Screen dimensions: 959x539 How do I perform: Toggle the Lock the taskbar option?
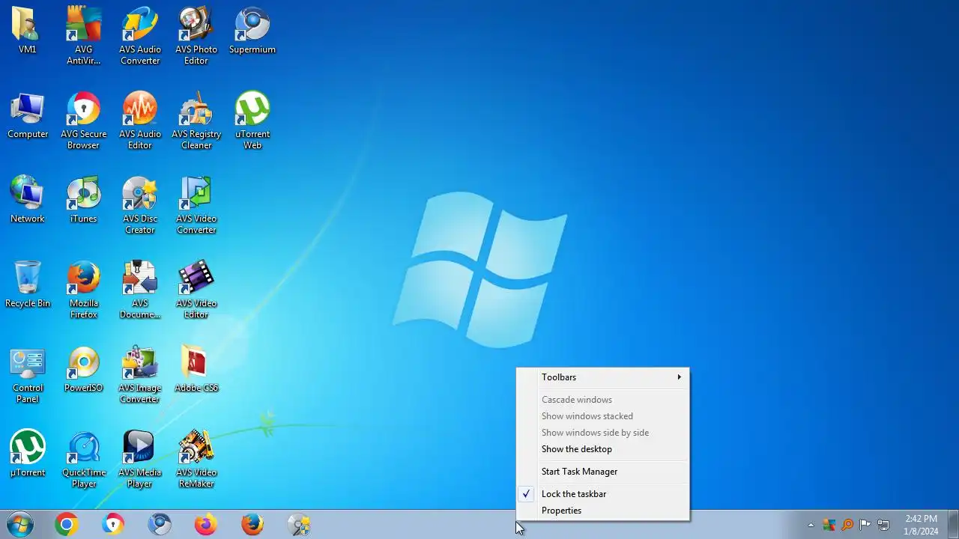pyautogui.click(x=602, y=494)
